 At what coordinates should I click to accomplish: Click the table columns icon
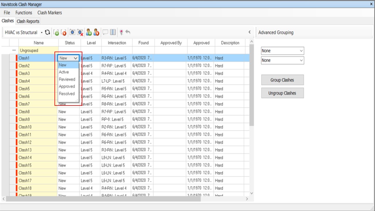113,32
